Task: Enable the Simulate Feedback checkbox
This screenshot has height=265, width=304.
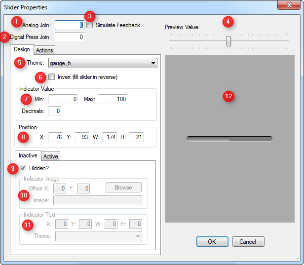Action: pyautogui.click(x=90, y=25)
